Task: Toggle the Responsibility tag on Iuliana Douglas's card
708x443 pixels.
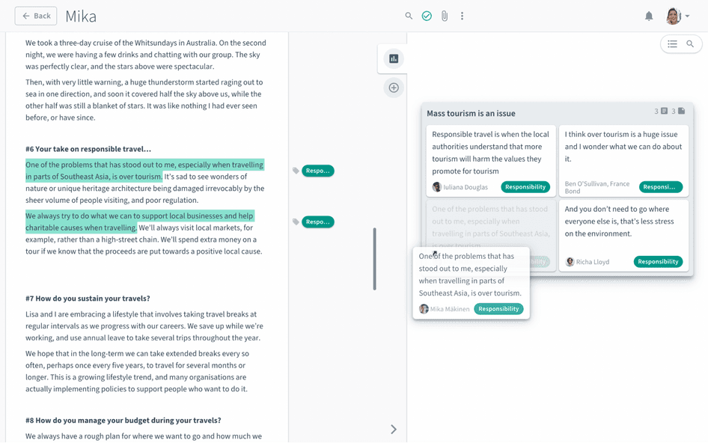Action: click(526, 186)
